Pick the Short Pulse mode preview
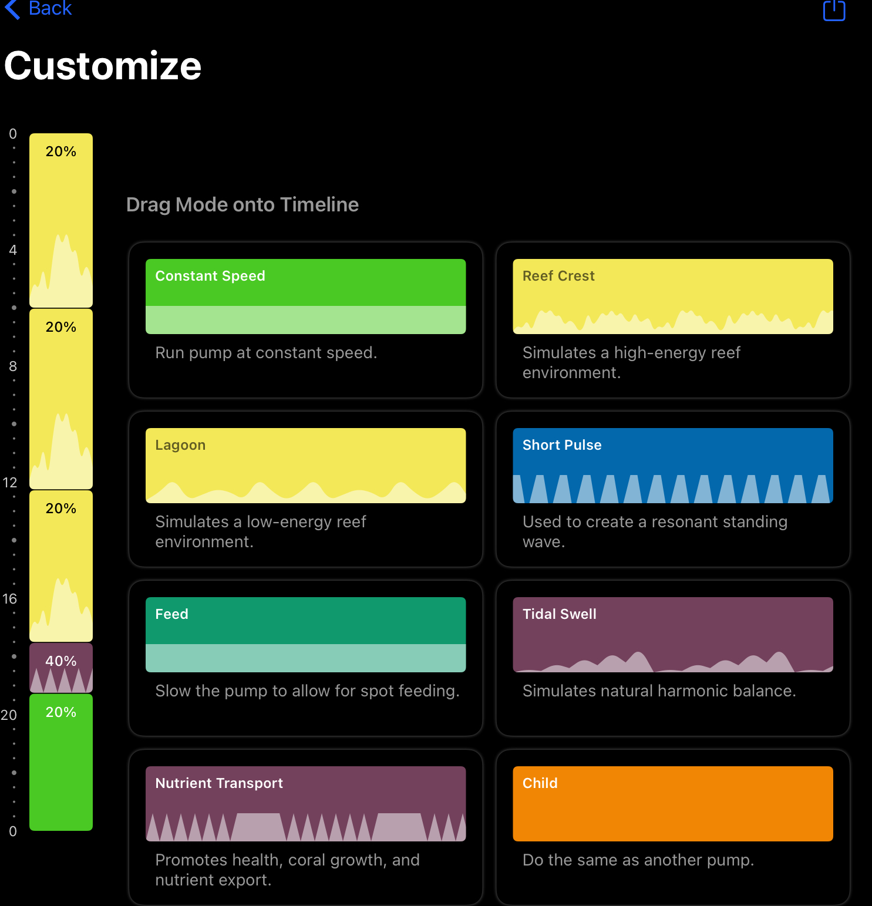 click(672, 466)
